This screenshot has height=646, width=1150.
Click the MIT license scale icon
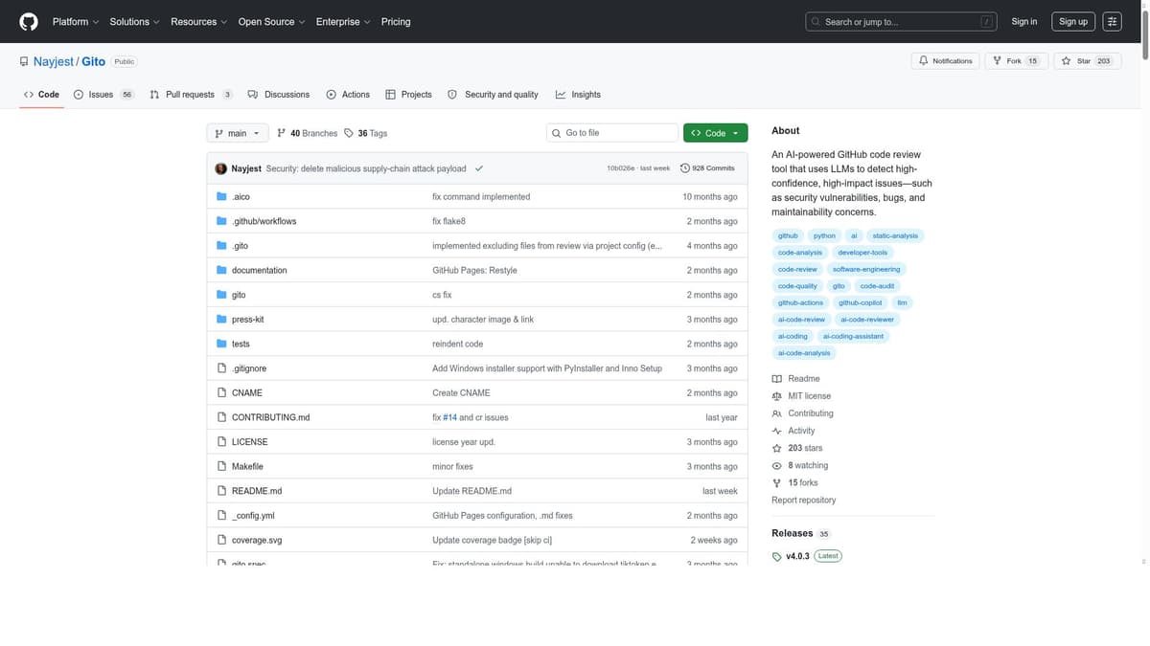pyautogui.click(x=776, y=396)
